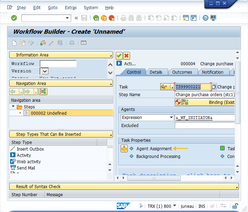Click the Task field value help button
Image resolution: width=248 pixels, height=212 pixels.
[214, 87]
